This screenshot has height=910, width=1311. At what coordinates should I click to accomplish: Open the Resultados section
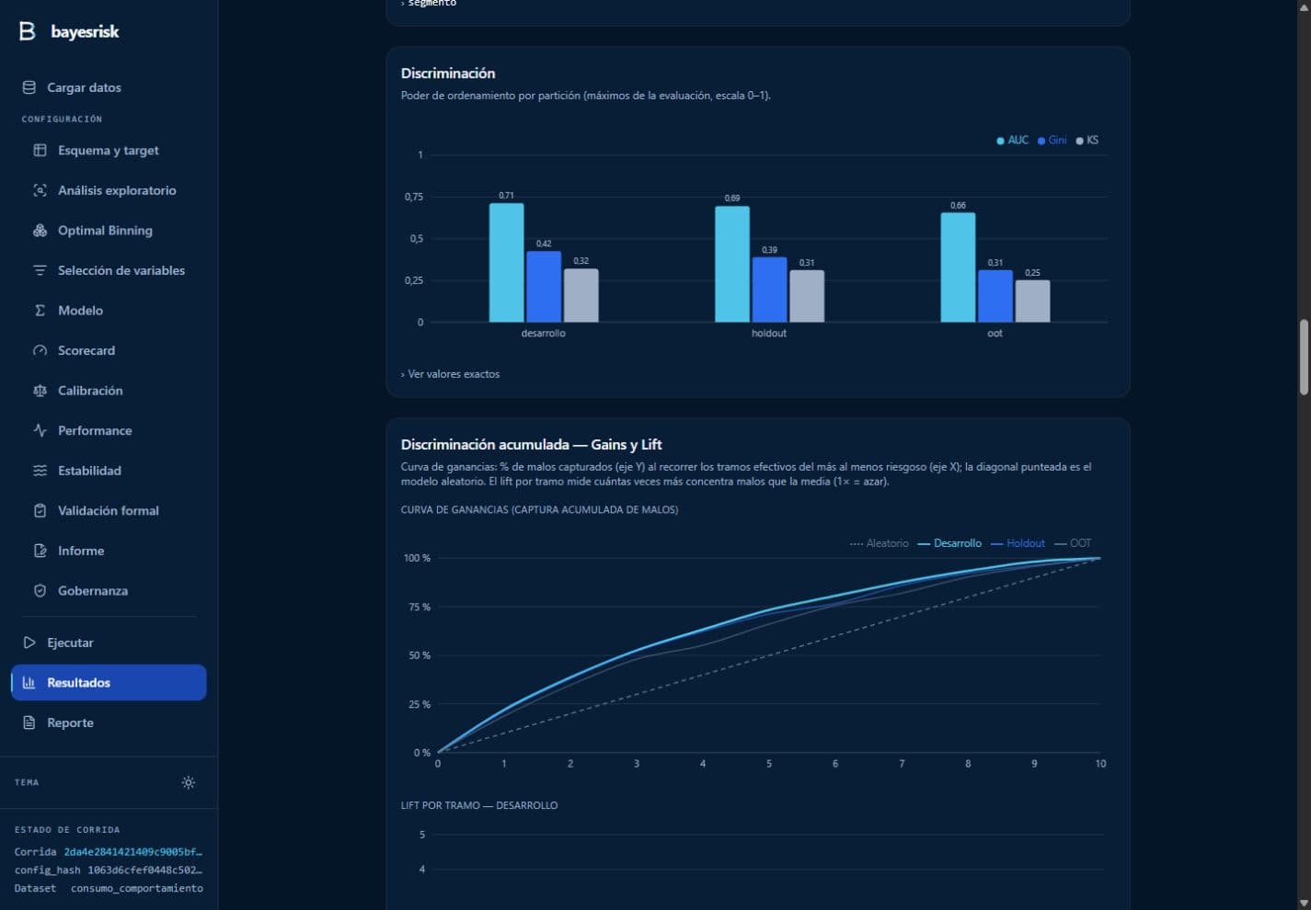(x=109, y=683)
